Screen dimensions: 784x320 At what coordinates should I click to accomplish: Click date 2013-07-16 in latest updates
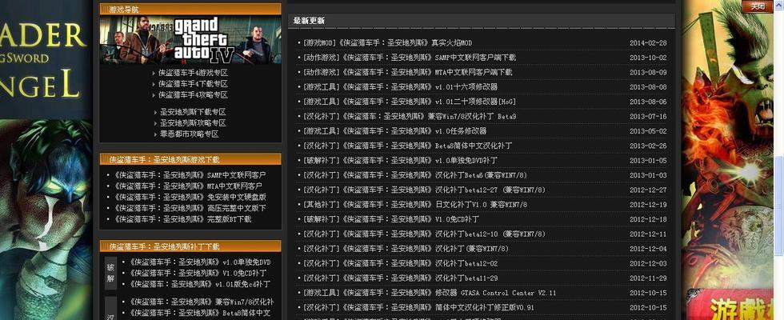[647, 117]
